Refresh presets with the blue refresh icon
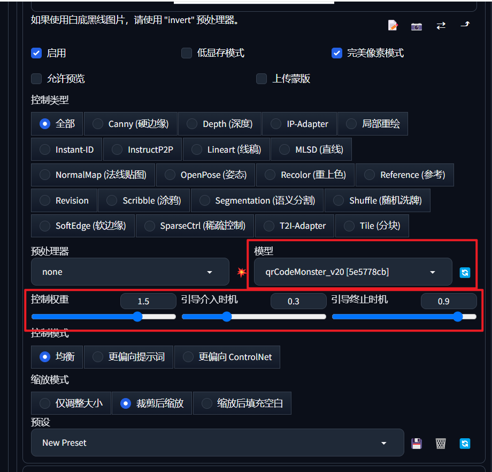This screenshot has width=492, height=472. pyautogui.click(x=464, y=443)
